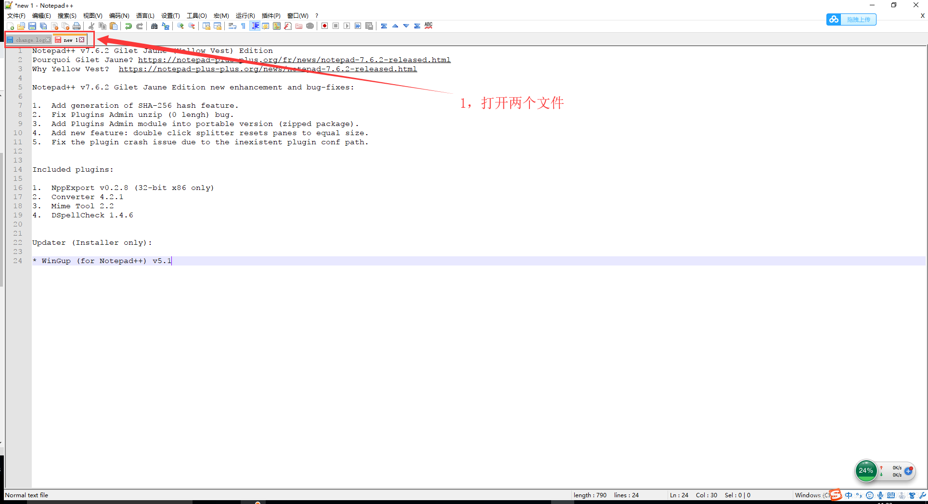Screen dimensions: 928x504
Task: Open the Document Map panel icon
Action: [277, 26]
